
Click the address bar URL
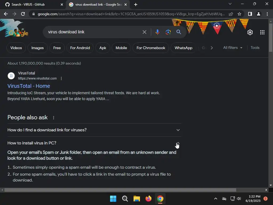[x=131, y=14]
